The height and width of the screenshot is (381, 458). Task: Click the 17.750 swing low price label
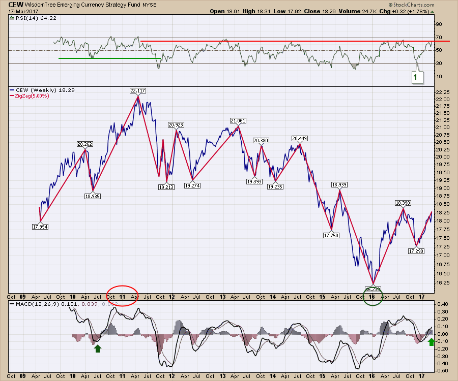[331, 236]
